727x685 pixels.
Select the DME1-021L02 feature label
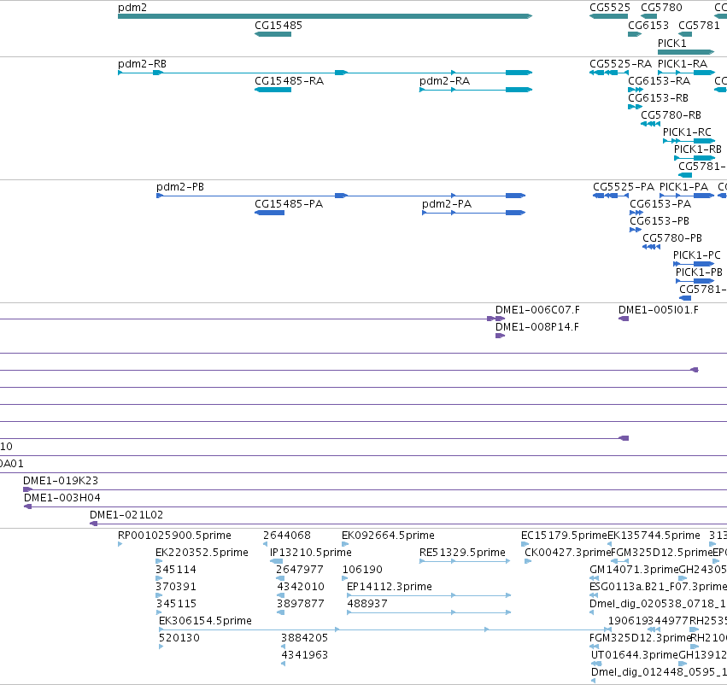click(x=126, y=515)
